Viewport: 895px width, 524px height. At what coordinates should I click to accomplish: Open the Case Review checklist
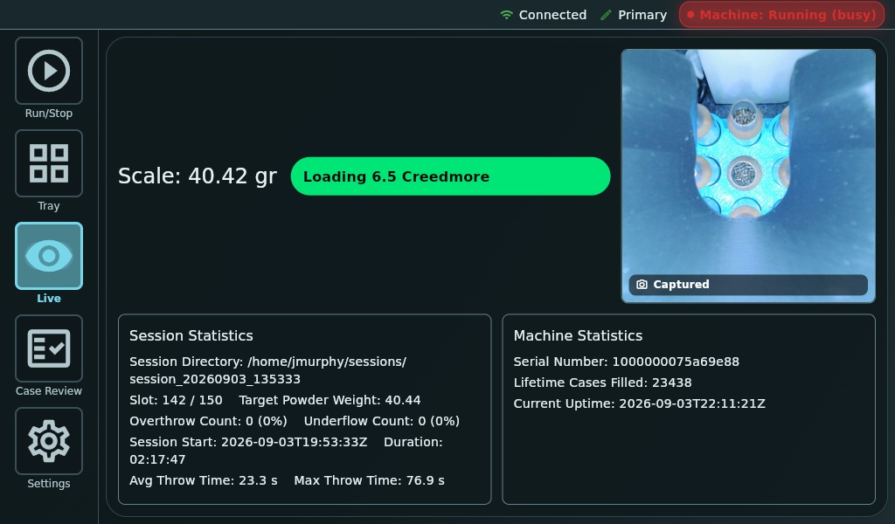coord(49,348)
